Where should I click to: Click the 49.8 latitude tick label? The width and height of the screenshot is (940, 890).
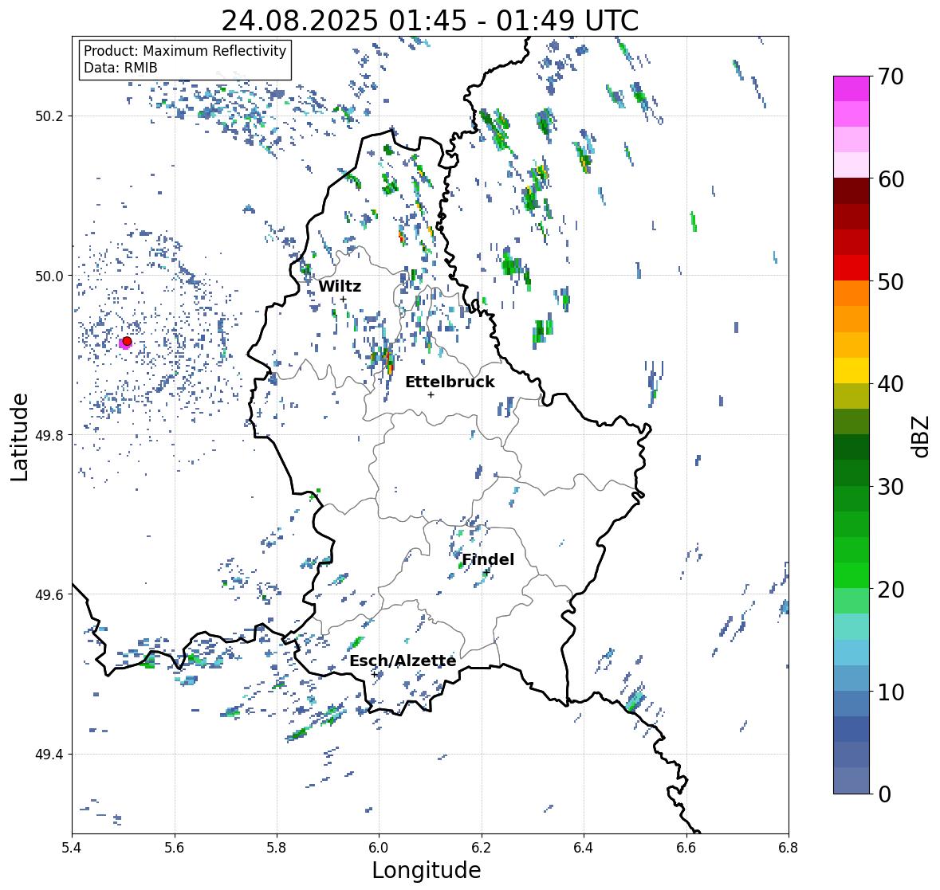49,435
